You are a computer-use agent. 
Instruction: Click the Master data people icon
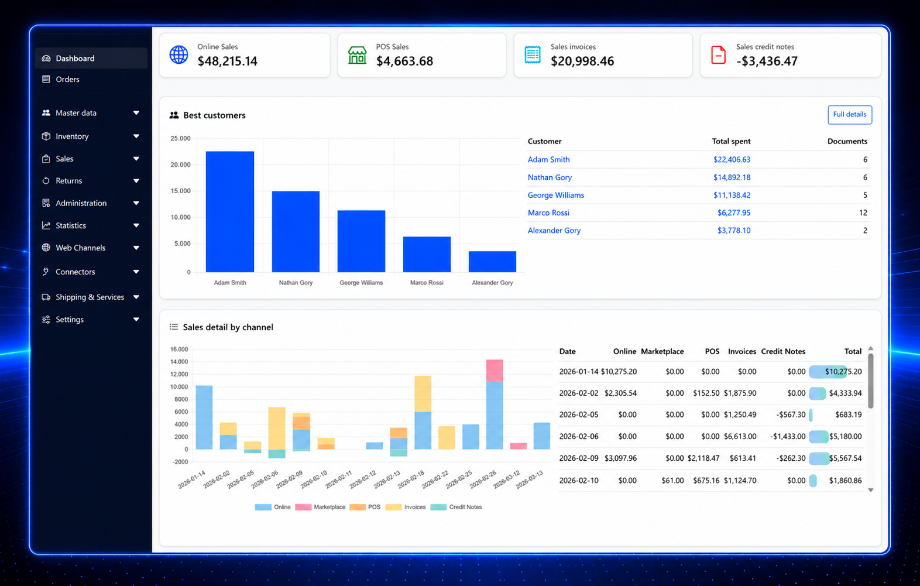pyautogui.click(x=46, y=113)
